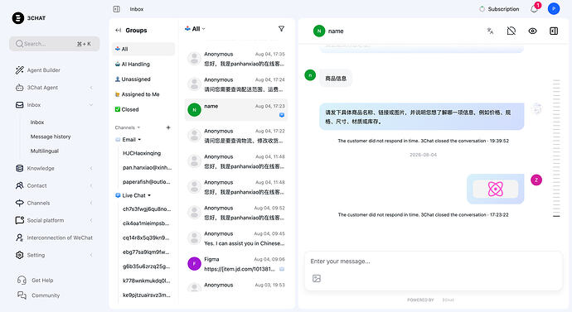
Task: Open Subscription from the top bar
Action: pos(499,9)
